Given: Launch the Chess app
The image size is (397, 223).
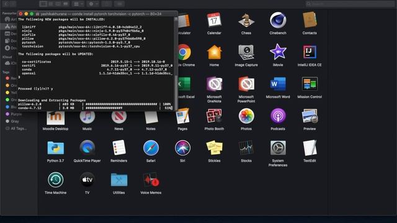Looking at the screenshot, I should [x=246, y=20].
